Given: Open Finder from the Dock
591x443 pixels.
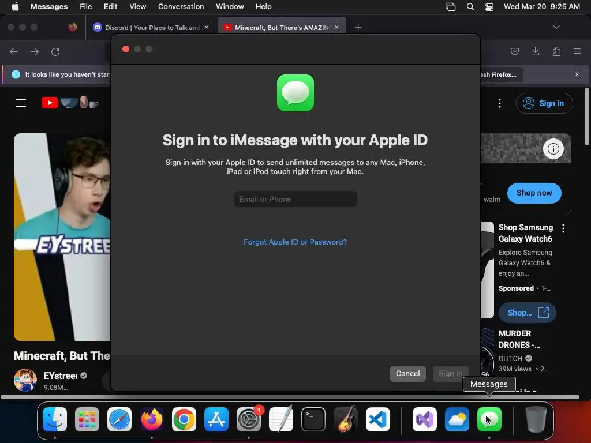Looking at the screenshot, I should [55, 419].
